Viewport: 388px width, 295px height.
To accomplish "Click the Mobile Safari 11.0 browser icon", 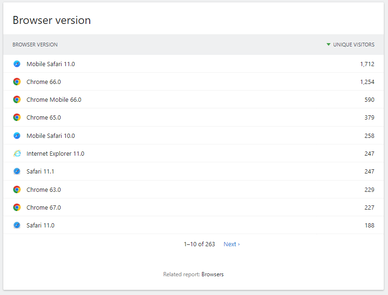I will [x=17, y=64].
